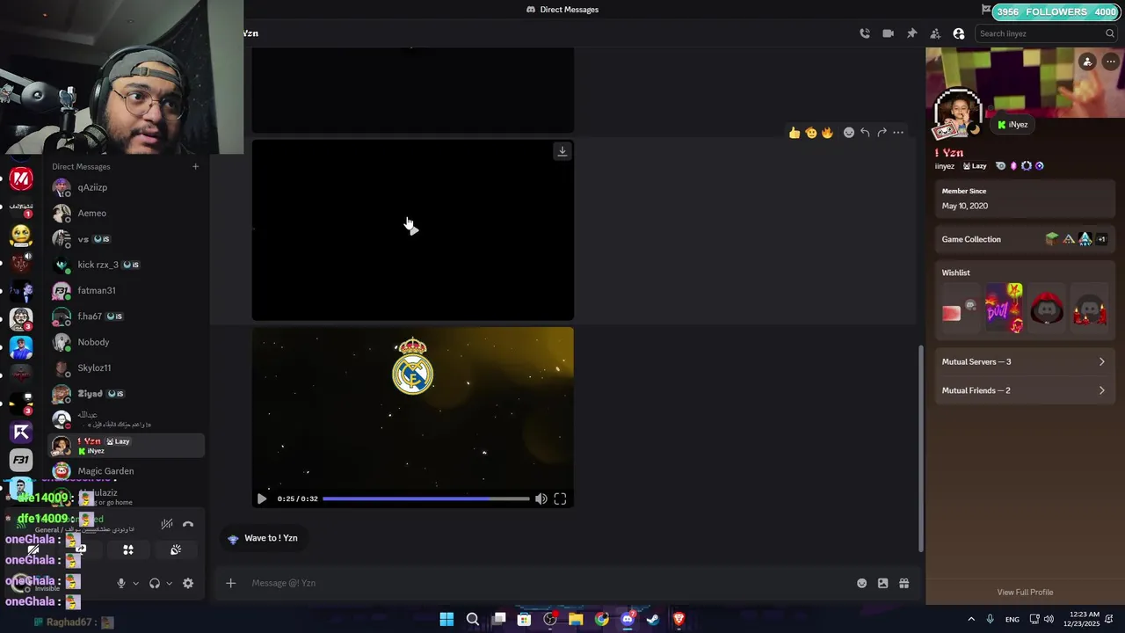
Task: Open the soundboard in voice panel
Action: 176,549
